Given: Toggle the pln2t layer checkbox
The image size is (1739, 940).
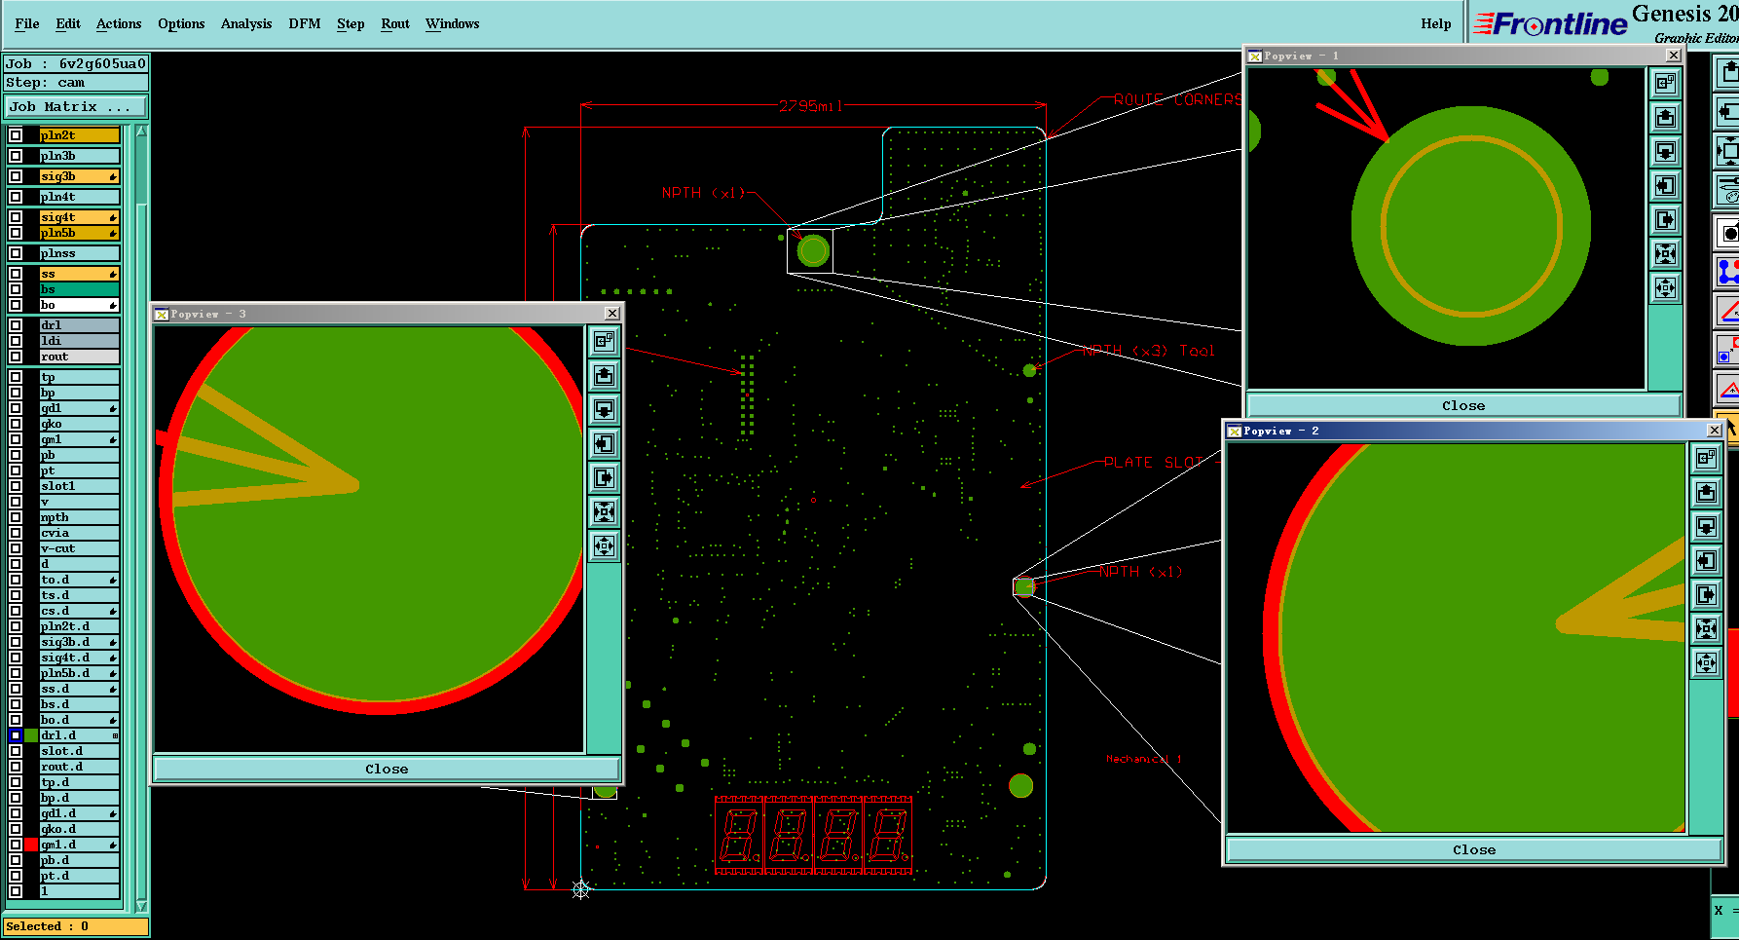Looking at the screenshot, I should pyautogui.click(x=16, y=135).
